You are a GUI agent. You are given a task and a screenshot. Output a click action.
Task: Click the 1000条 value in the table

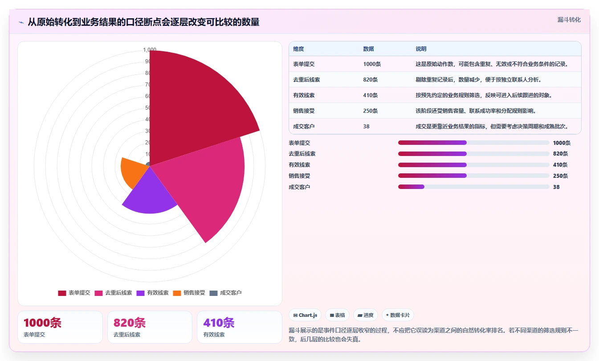tap(372, 64)
